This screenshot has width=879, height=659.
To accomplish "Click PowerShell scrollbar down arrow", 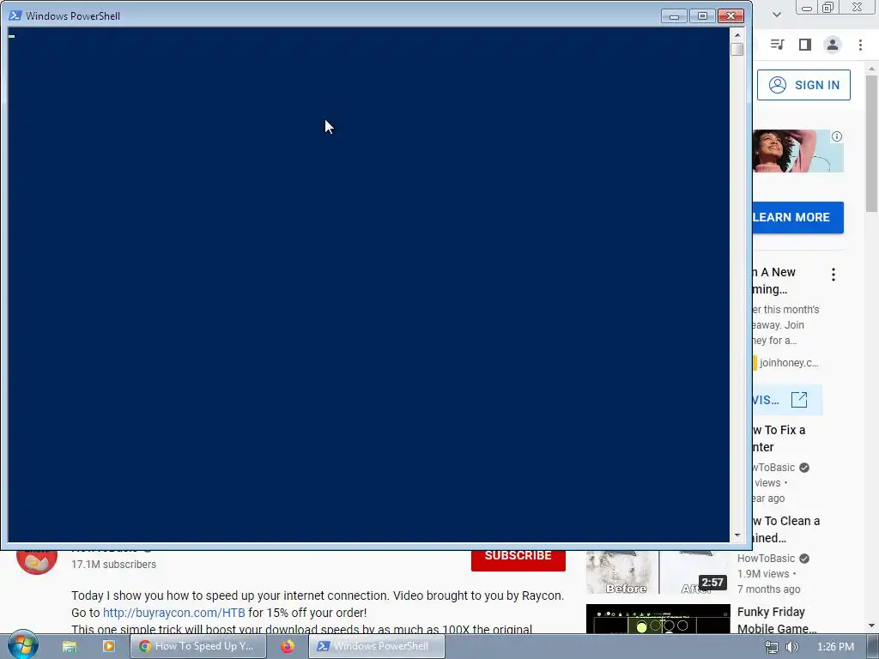I will (x=737, y=535).
